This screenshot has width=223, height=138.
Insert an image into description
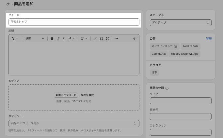pos(101,39)
